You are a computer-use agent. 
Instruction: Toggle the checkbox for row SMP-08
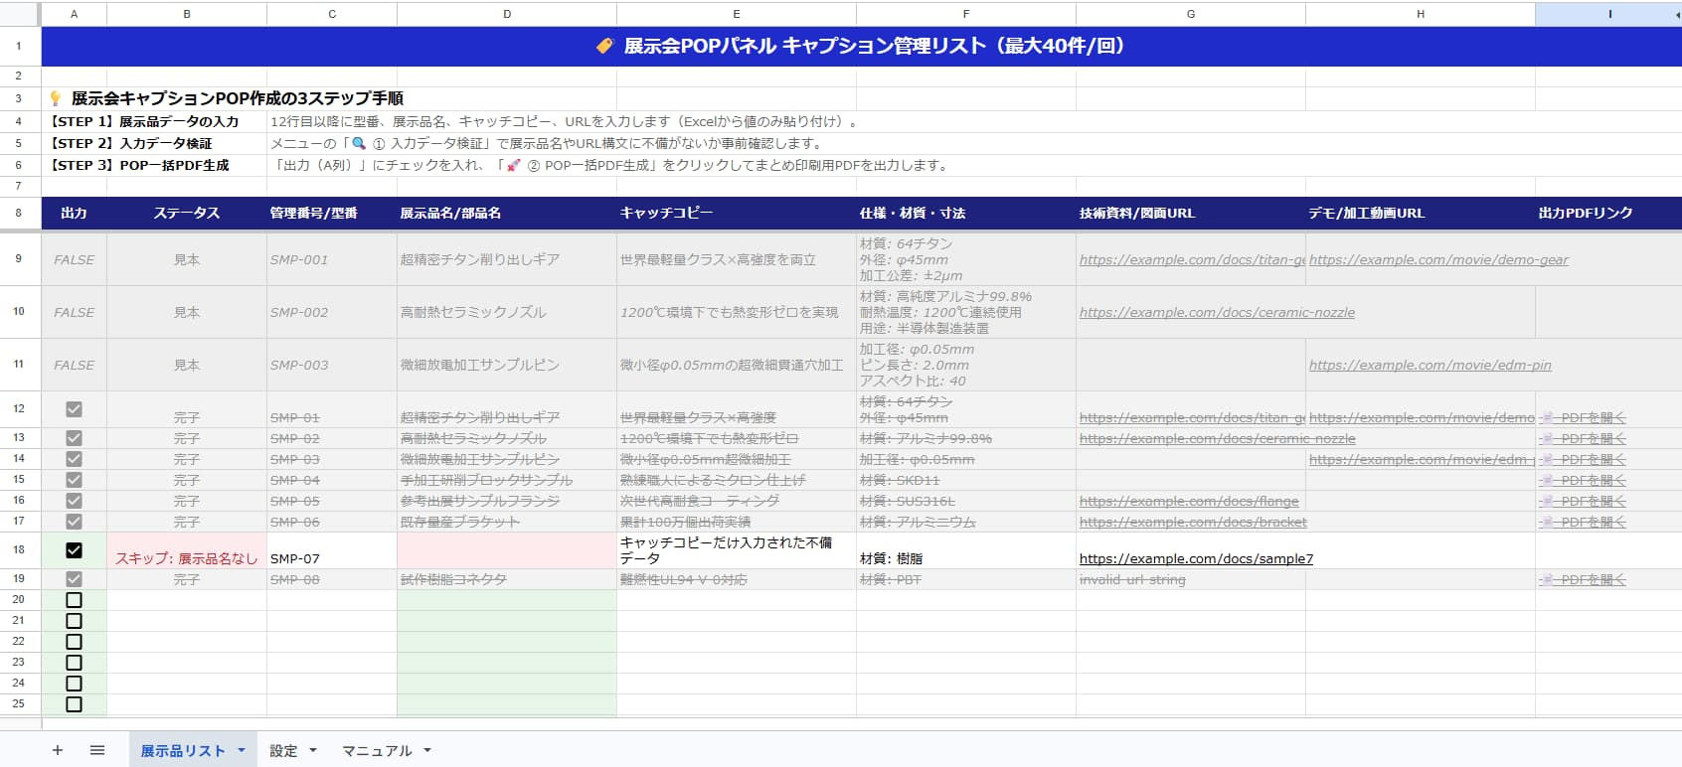74,579
